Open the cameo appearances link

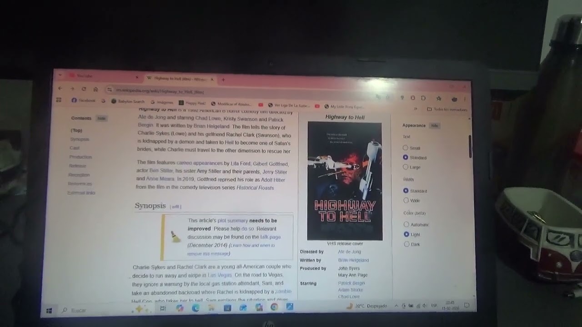click(200, 163)
